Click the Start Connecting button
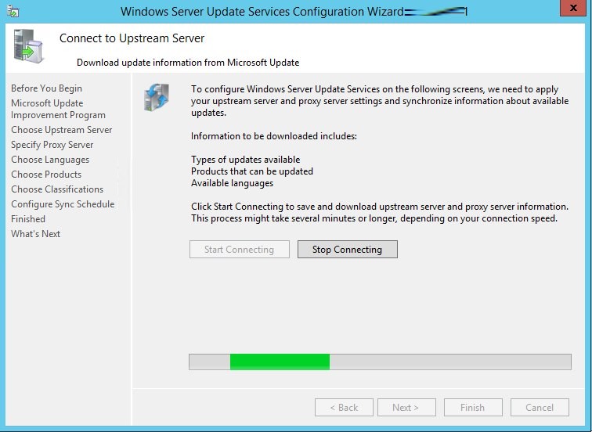Viewport: 592px width, 432px height. (x=239, y=250)
